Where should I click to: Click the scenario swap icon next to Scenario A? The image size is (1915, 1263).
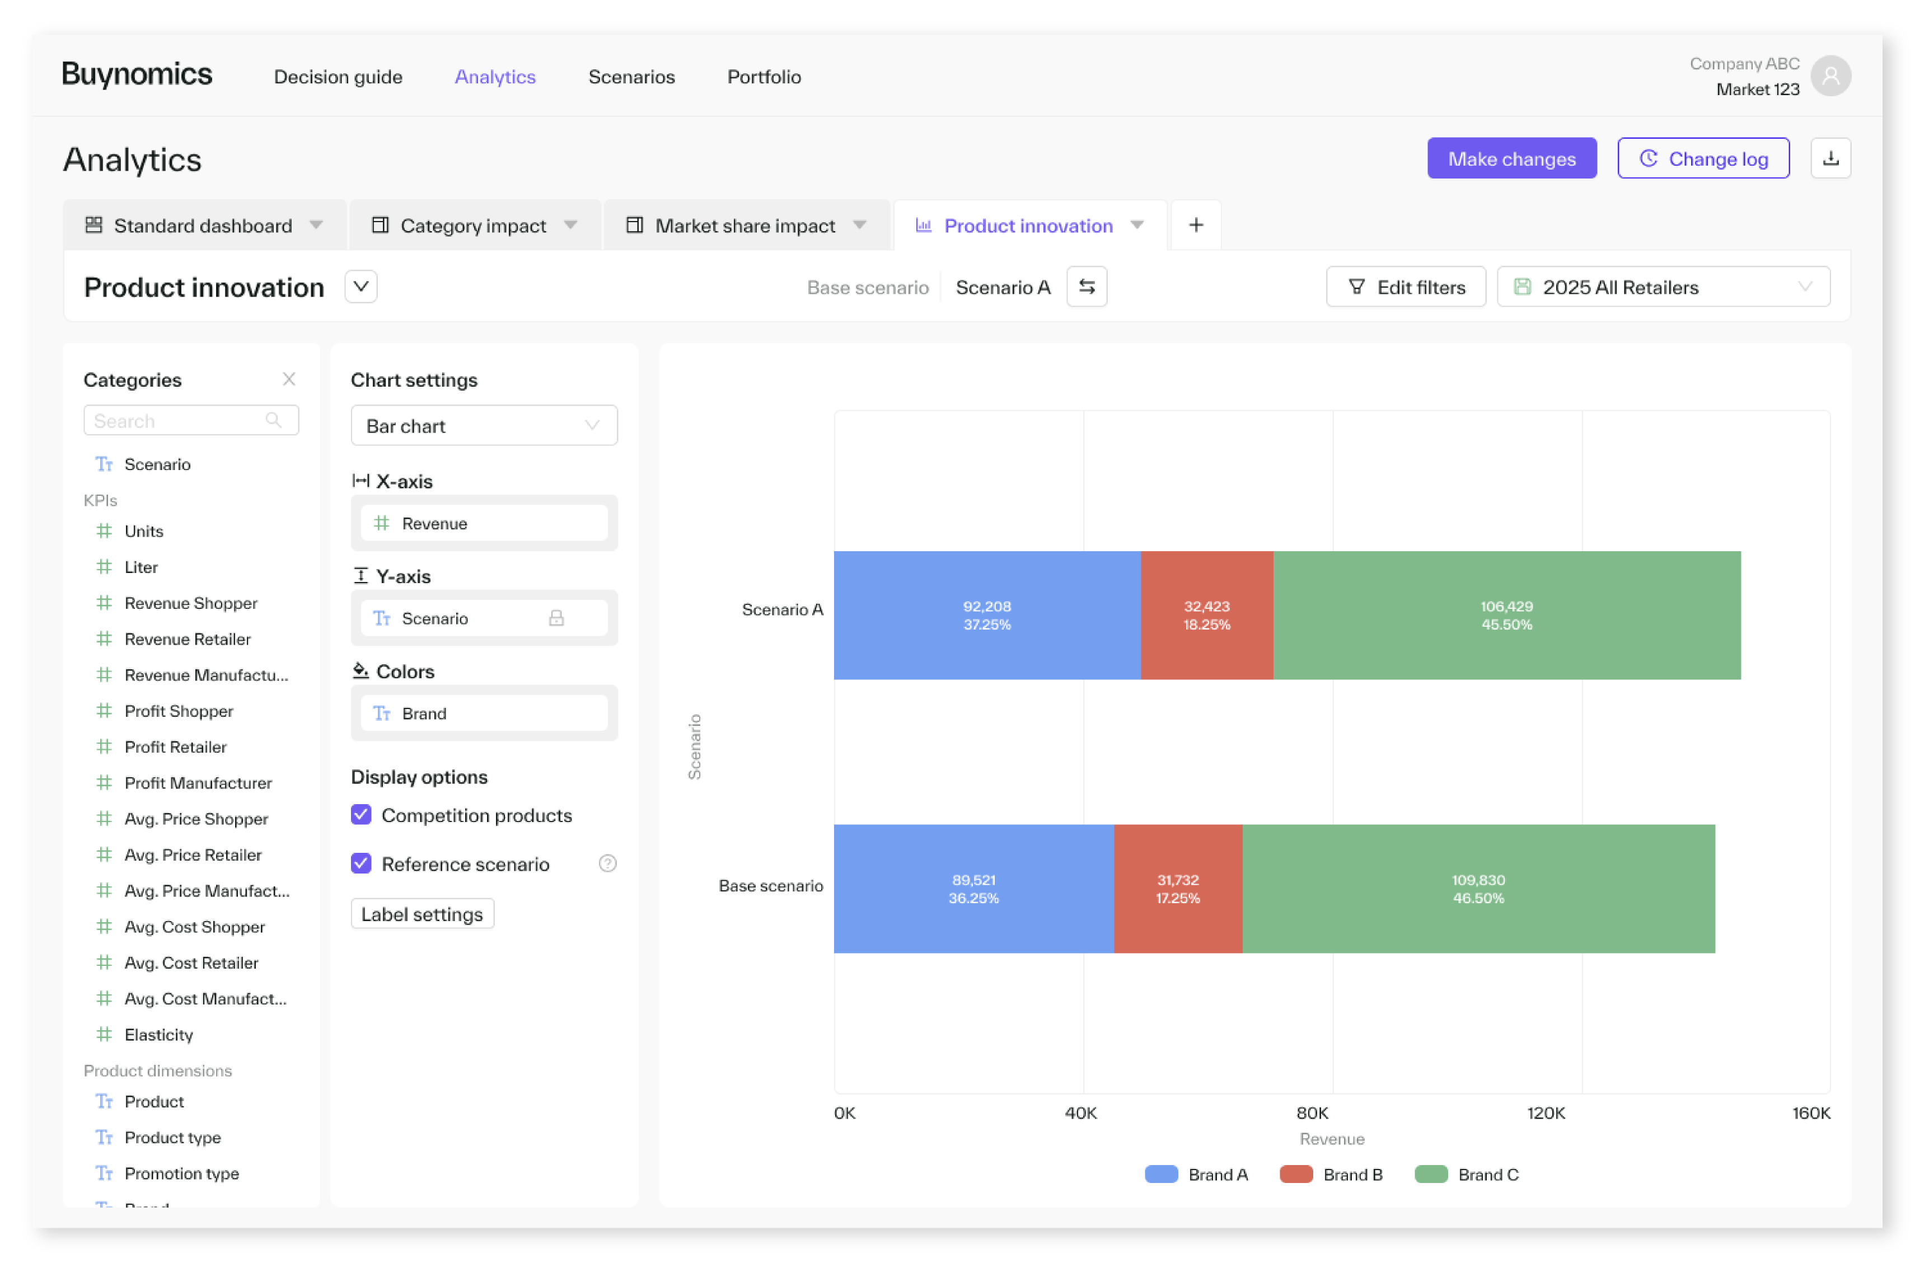click(x=1087, y=287)
